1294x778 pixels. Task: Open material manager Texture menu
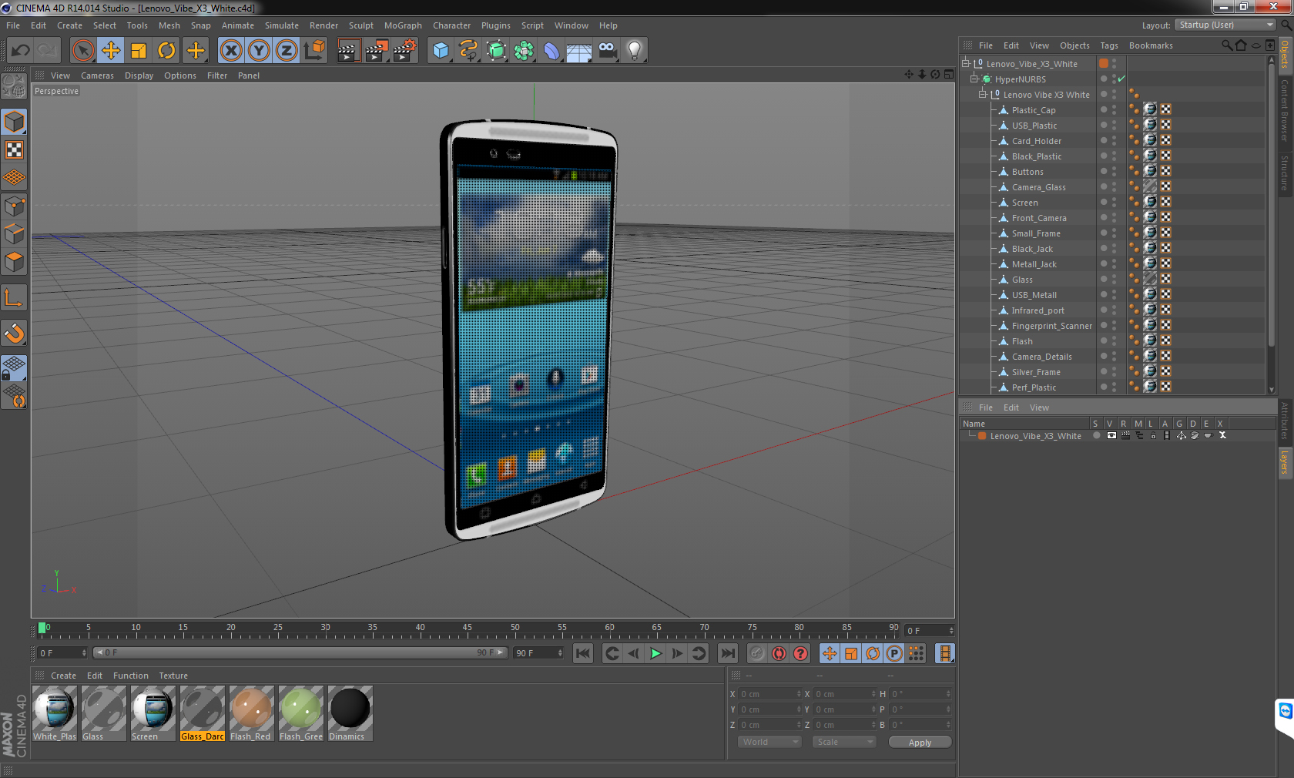(173, 676)
